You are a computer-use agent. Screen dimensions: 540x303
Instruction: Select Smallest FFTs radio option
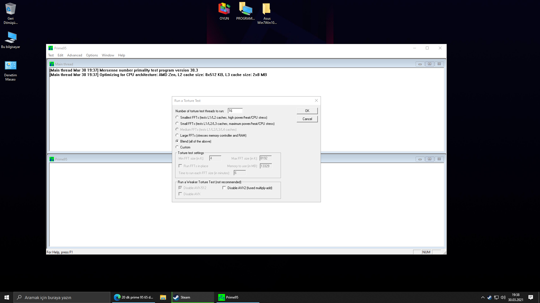(177, 118)
